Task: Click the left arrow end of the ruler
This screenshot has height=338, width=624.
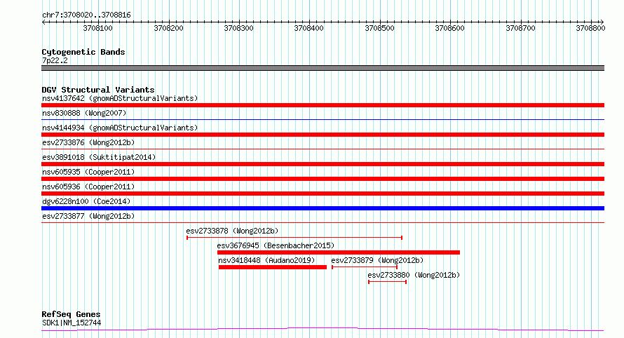Action: [x=43, y=22]
